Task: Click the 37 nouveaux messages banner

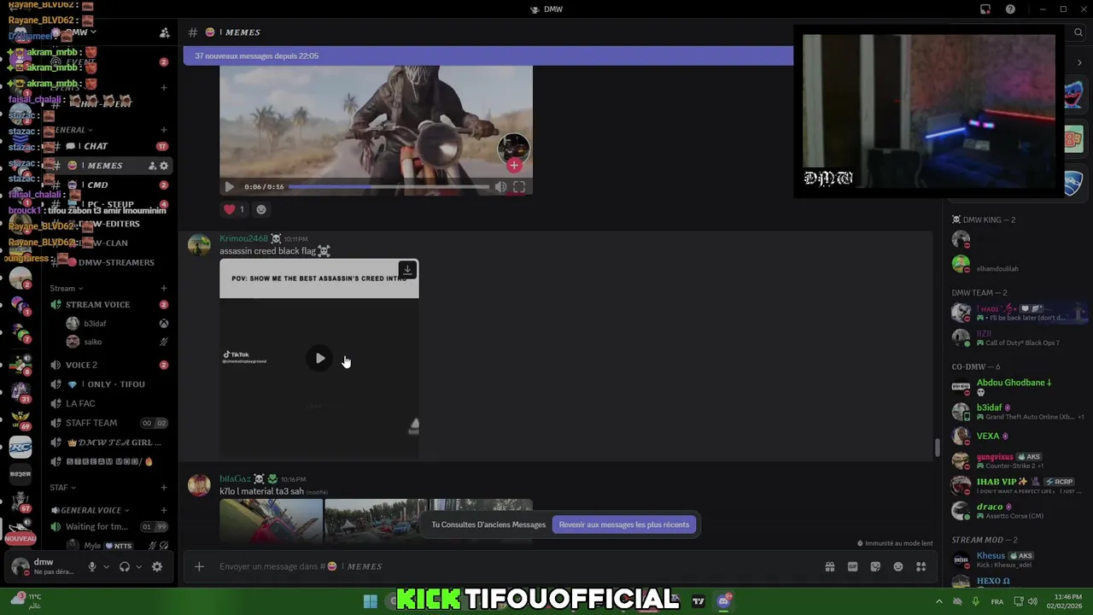Action: (488, 56)
